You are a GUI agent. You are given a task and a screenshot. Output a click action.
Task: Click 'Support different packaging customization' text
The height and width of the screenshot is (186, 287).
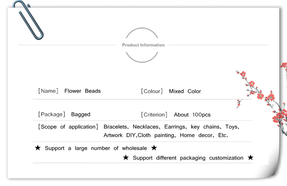point(188,158)
